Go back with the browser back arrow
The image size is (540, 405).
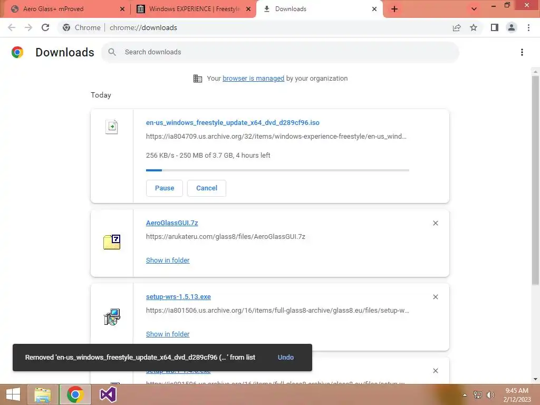point(12,27)
